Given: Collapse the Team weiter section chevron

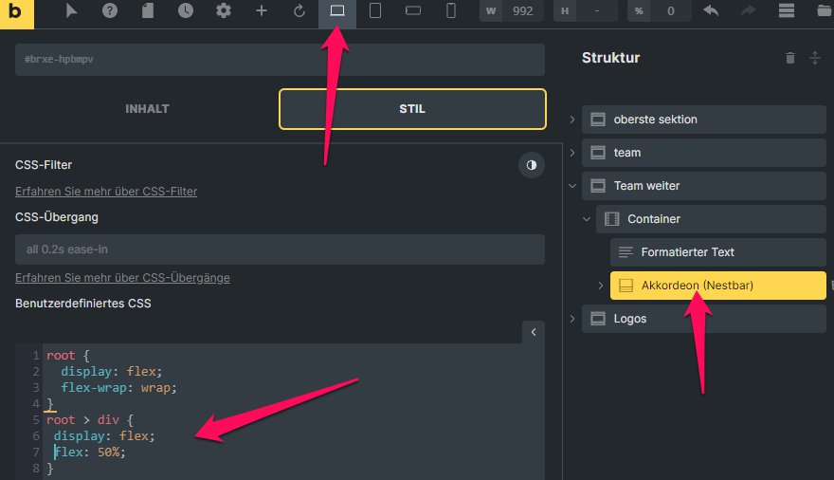Looking at the screenshot, I should [x=572, y=186].
